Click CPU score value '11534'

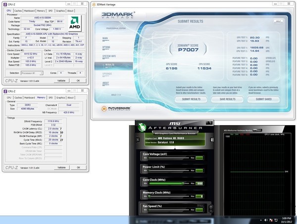pyautogui.click(x=204, y=68)
